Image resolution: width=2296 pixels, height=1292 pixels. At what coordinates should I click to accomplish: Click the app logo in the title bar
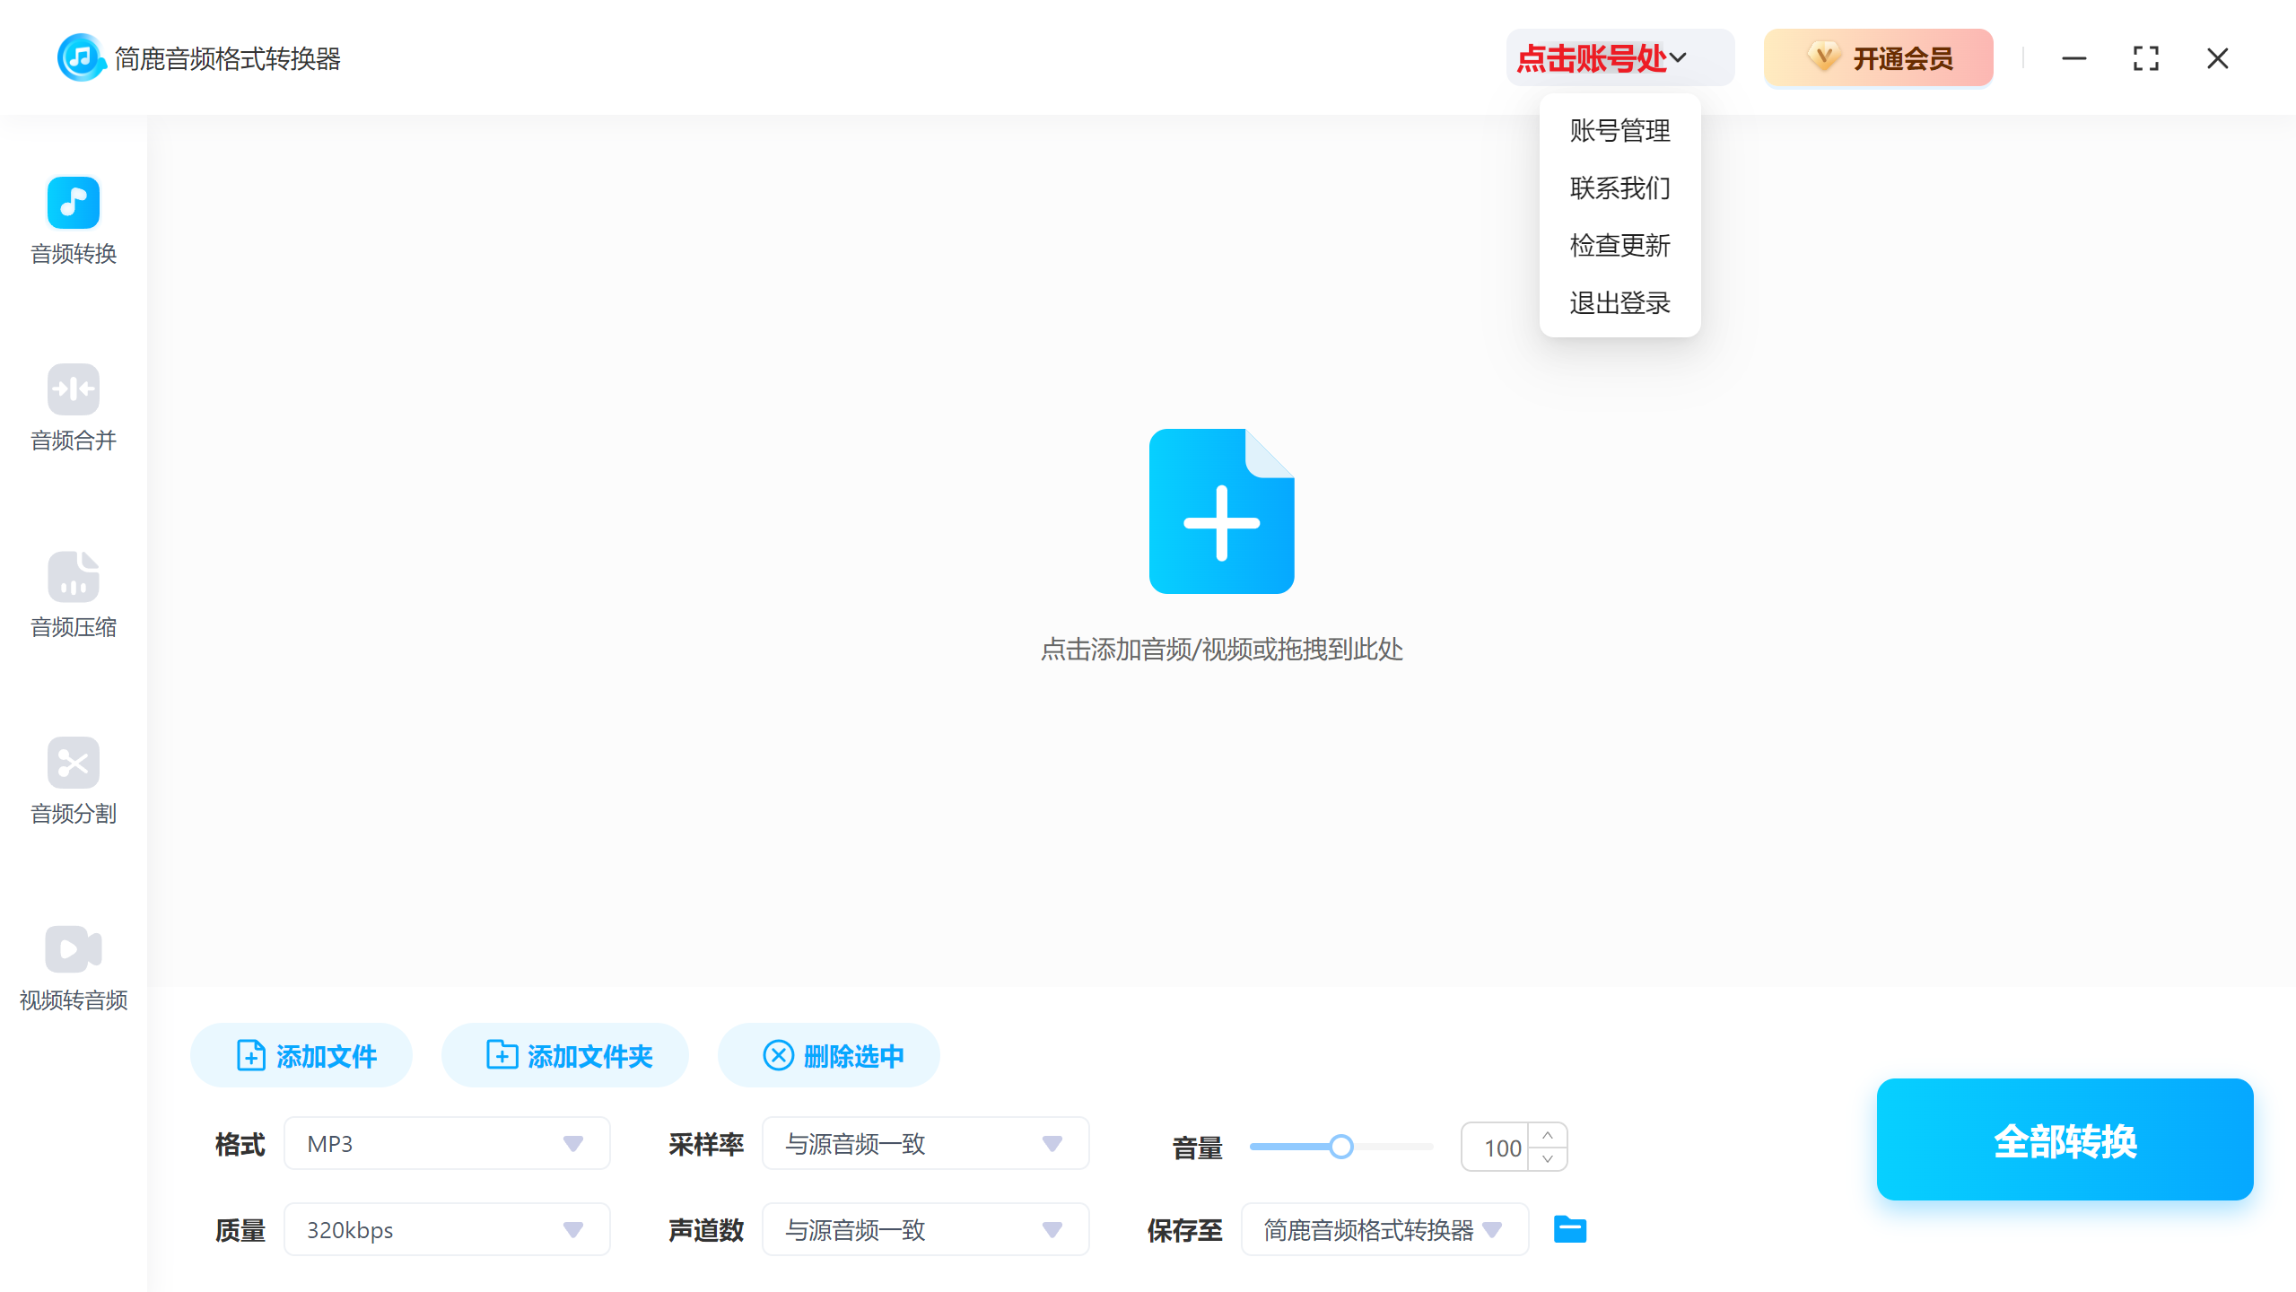pyautogui.click(x=81, y=57)
